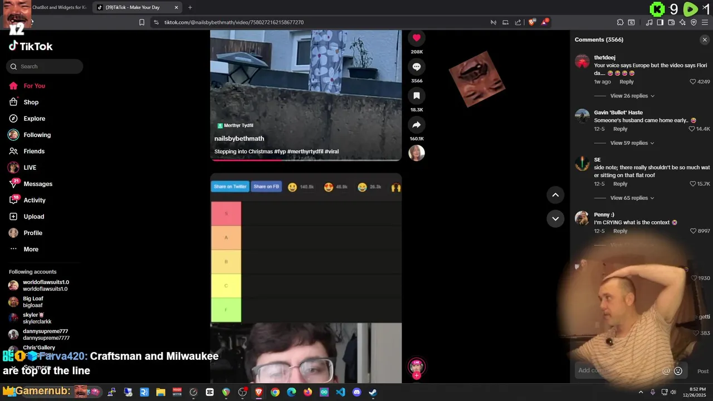Open the Merthyr Tydfil location tag
The image size is (713, 401).
click(235, 125)
